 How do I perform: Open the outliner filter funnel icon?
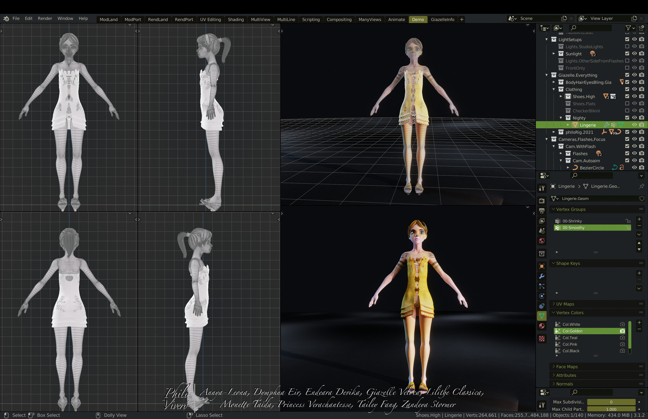tap(628, 28)
